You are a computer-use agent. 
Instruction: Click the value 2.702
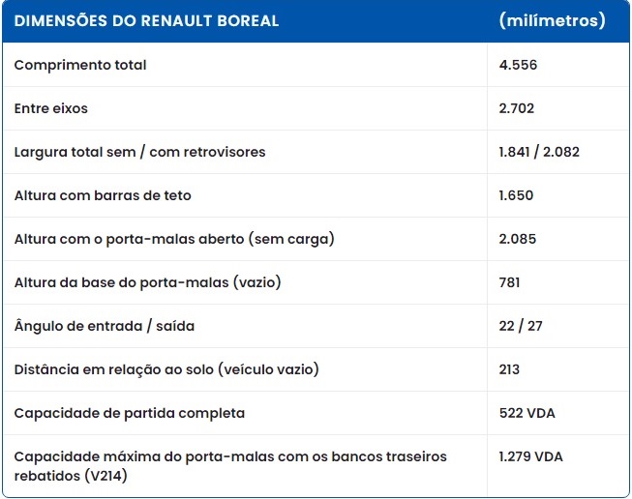point(516,108)
